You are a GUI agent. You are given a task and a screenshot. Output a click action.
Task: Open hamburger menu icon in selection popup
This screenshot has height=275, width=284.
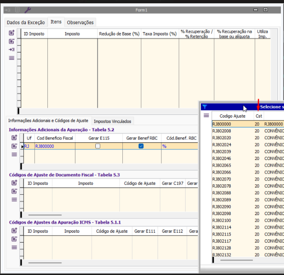[x=206, y=116]
